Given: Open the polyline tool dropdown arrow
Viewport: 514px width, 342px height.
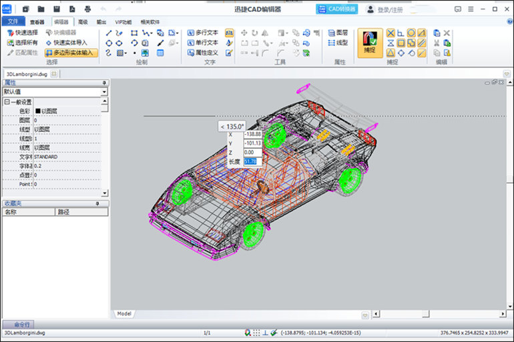Looking at the screenshot, I should (152, 33).
